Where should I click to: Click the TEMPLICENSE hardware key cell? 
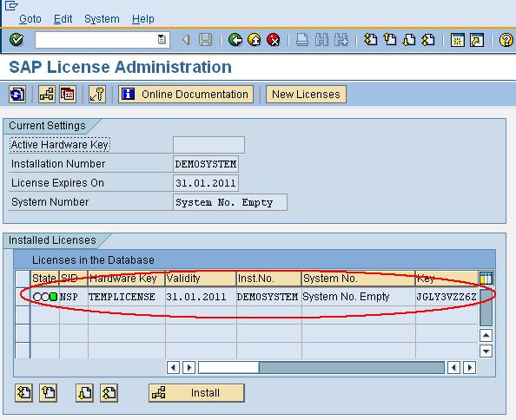point(126,297)
